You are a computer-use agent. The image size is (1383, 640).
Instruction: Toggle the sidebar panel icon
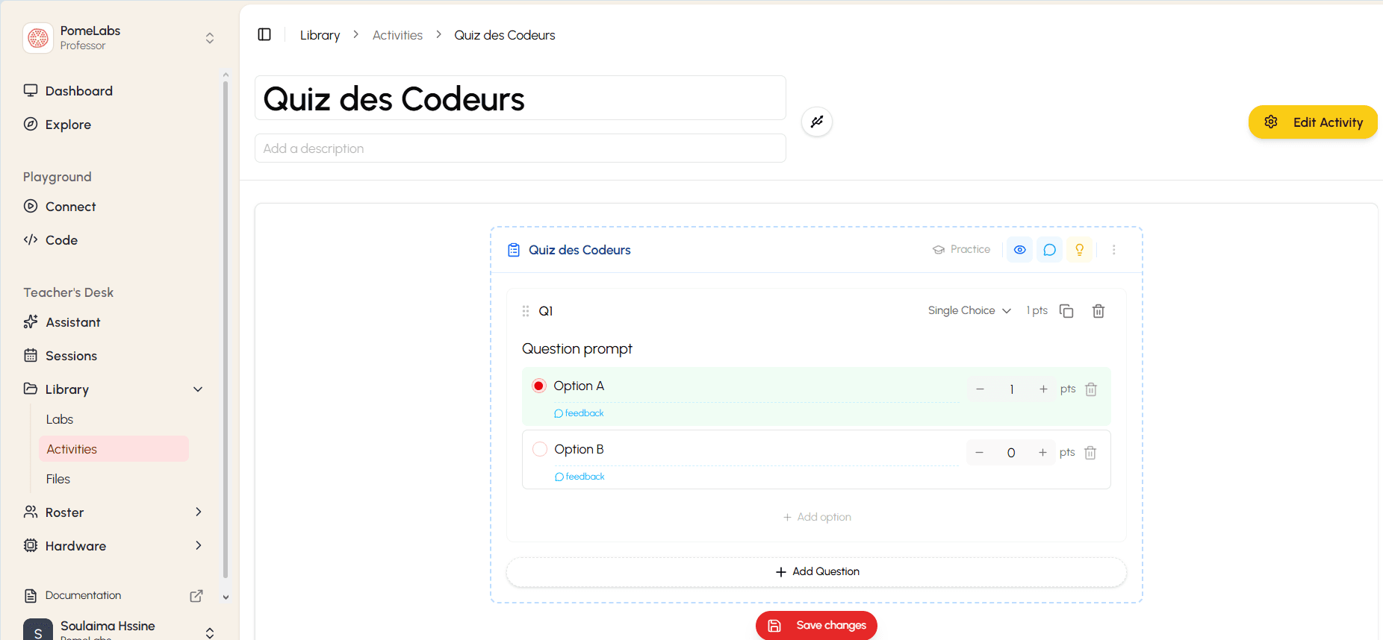tap(264, 34)
